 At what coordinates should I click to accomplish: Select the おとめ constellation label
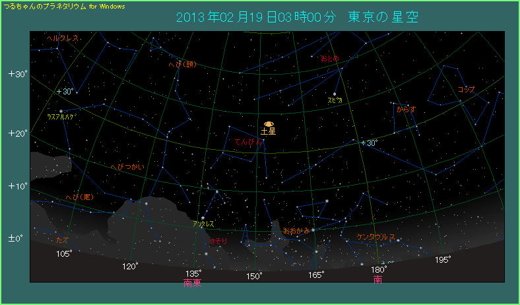(x=329, y=59)
